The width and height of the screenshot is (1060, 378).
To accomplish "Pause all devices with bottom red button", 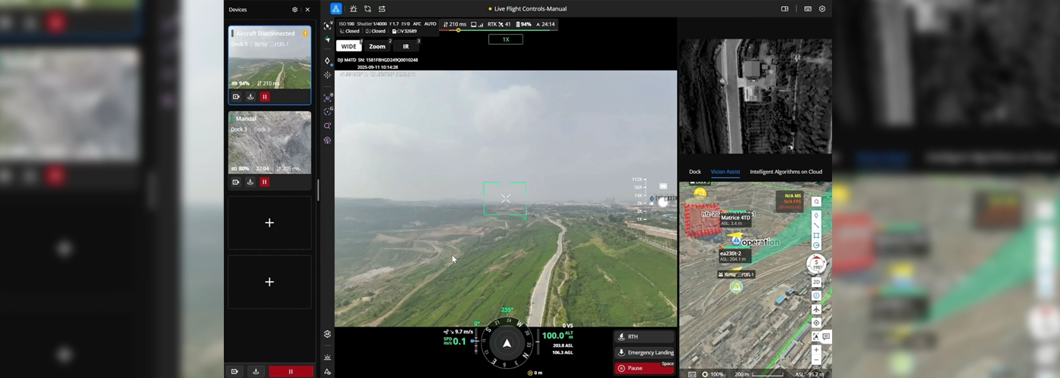I will click(x=291, y=371).
